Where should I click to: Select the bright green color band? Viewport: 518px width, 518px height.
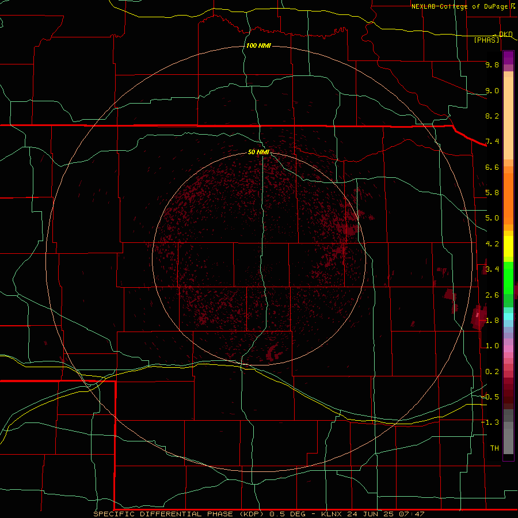(x=508, y=278)
